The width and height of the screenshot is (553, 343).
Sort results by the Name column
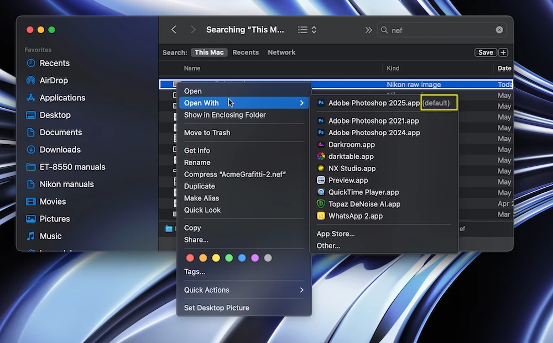click(192, 68)
